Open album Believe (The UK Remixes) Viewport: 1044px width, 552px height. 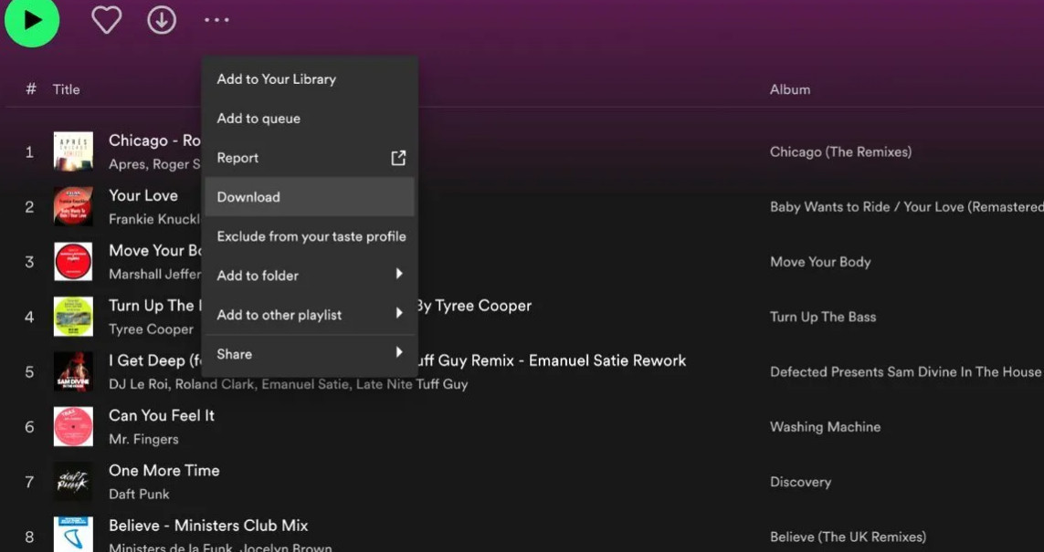pyautogui.click(x=848, y=536)
